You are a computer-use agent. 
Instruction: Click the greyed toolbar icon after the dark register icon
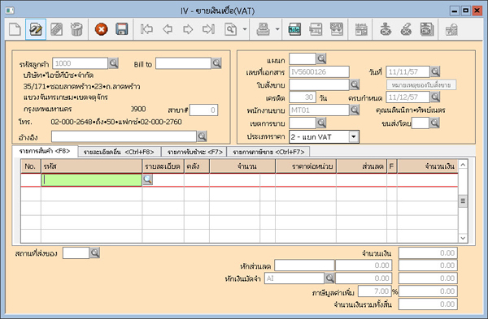(x=316, y=29)
